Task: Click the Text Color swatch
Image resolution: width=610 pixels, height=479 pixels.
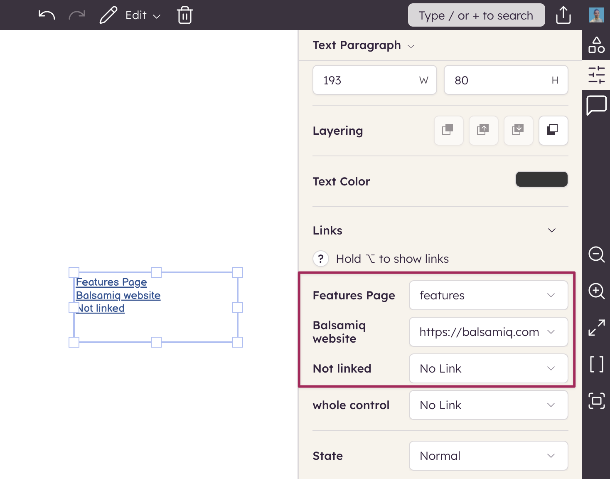Action: pyautogui.click(x=541, y=179)
